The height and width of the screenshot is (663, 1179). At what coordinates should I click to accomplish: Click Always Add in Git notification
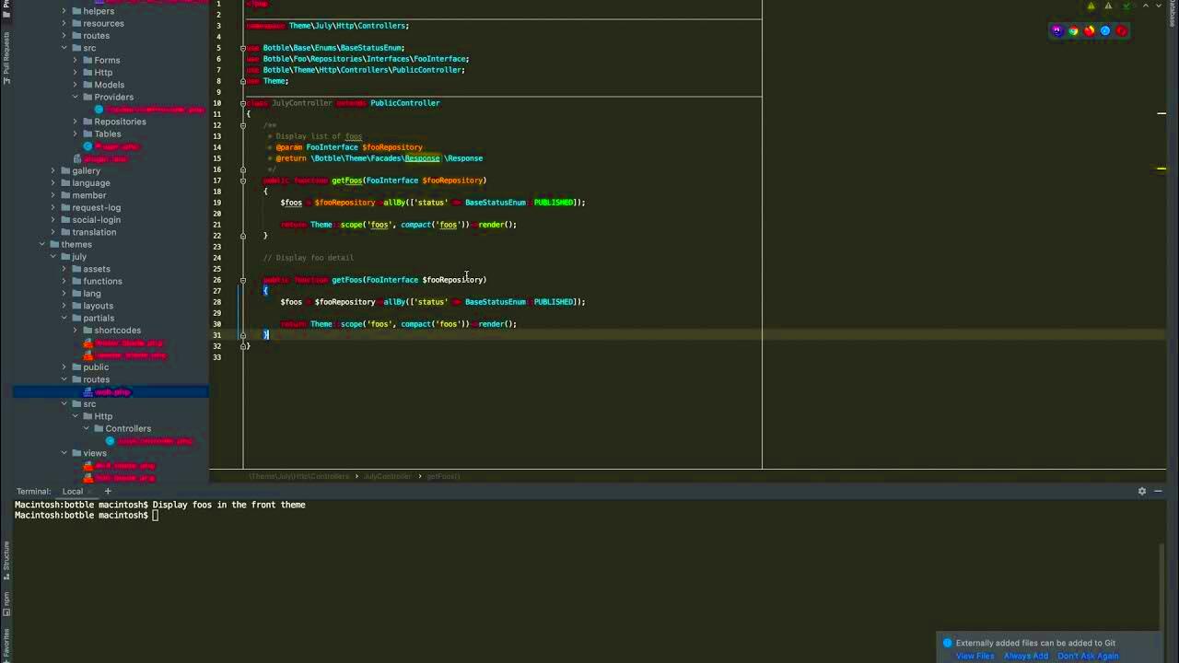1026,656
